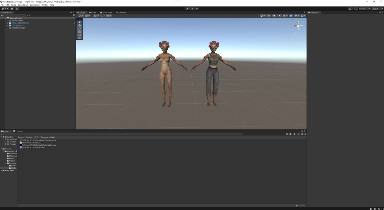Select Main Camera in Hierarchy

click(17, 20)
